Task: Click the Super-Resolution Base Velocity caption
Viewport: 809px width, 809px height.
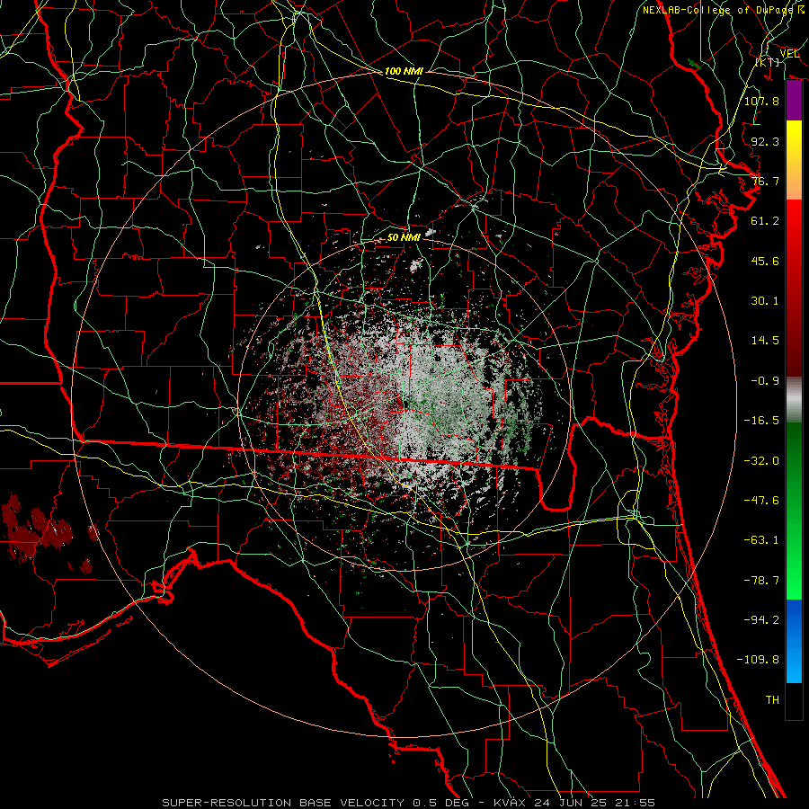Action: 409,803
